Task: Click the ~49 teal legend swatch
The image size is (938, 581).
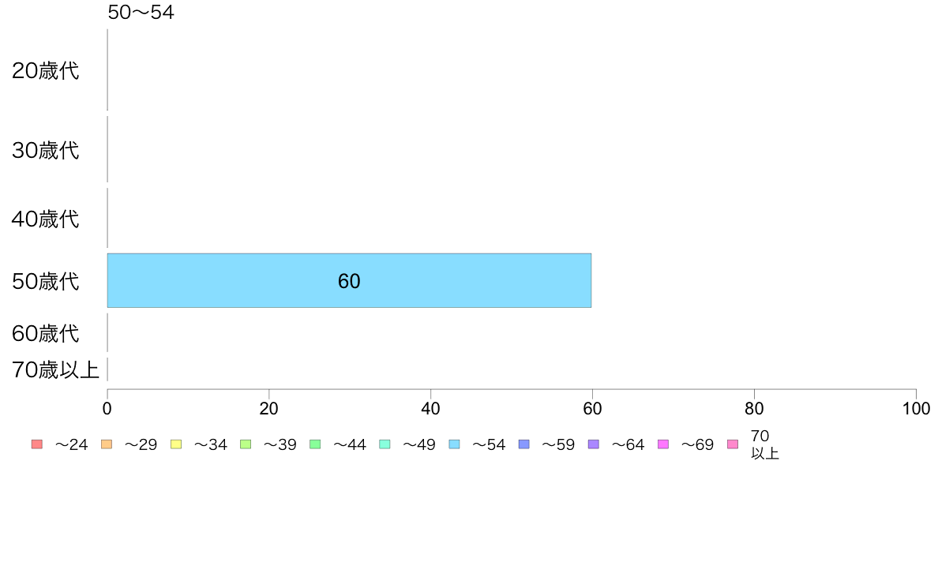Action: (x=385, y=444)
